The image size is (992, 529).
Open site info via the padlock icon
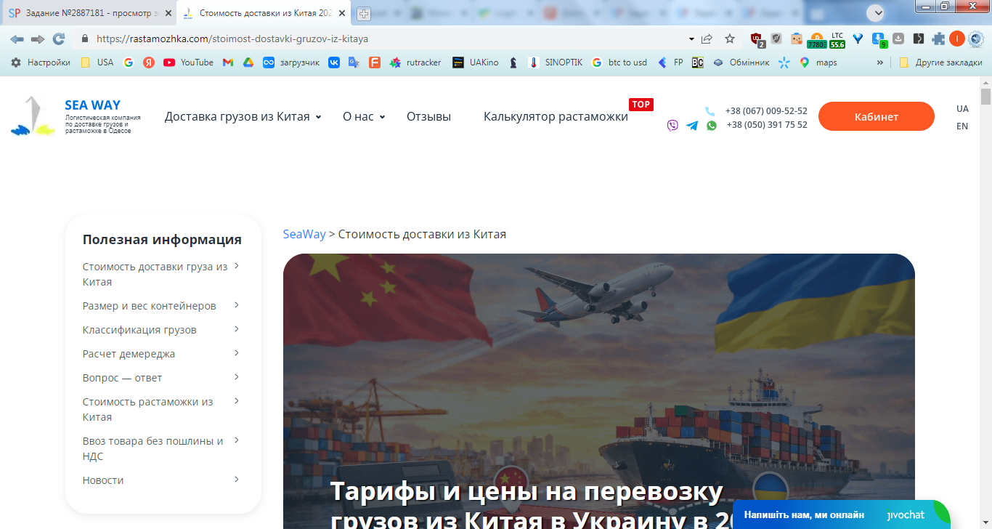[84, 39]
